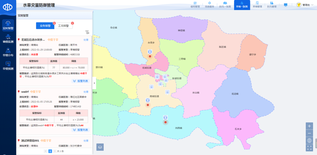Go to page 1 in alarm pagination
This screenshot has width=317, height=155.
pyautogui.click(x=50, y=151)
